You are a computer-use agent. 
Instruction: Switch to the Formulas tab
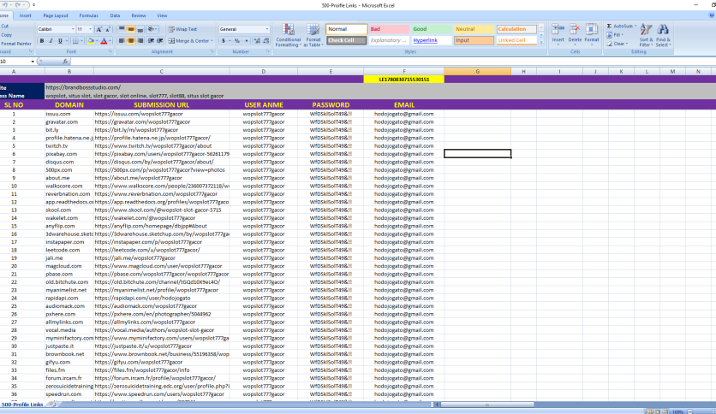88,15
